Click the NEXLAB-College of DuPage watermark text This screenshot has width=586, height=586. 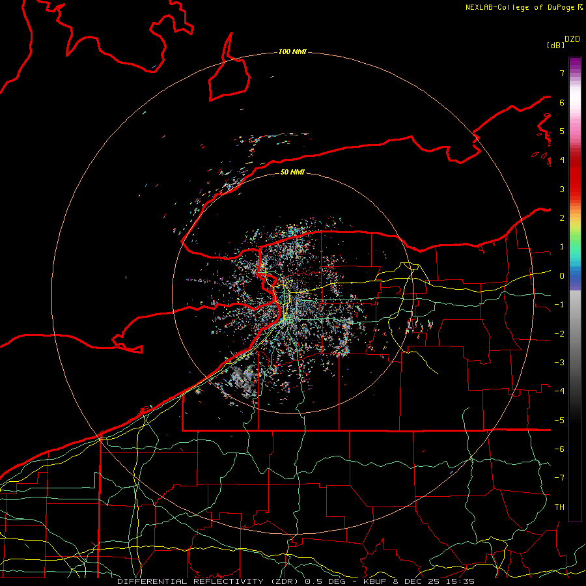tap(520, 7)
